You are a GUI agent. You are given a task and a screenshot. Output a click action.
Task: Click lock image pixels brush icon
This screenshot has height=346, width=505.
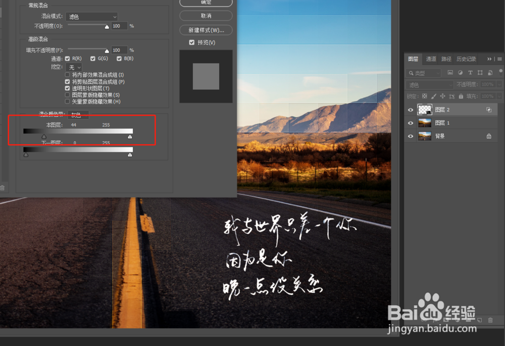[433, 96]
